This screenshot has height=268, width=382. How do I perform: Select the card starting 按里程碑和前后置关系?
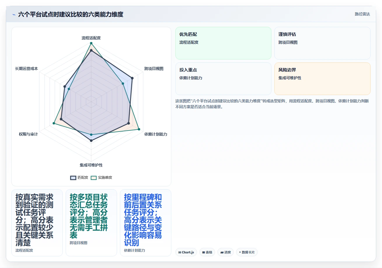click(x=146, y=223)
